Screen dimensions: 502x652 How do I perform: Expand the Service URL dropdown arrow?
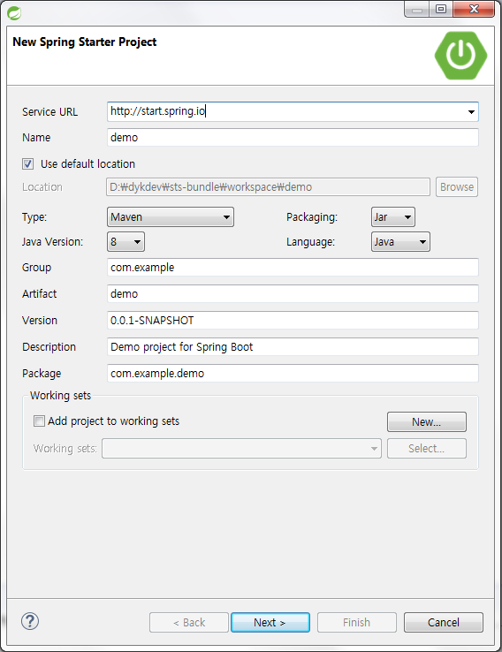(x=471, y=112)
